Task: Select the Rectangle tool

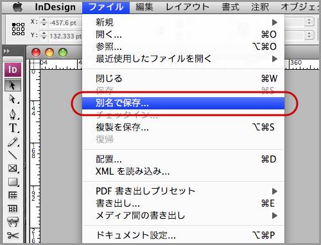Action: click(13, 182)
